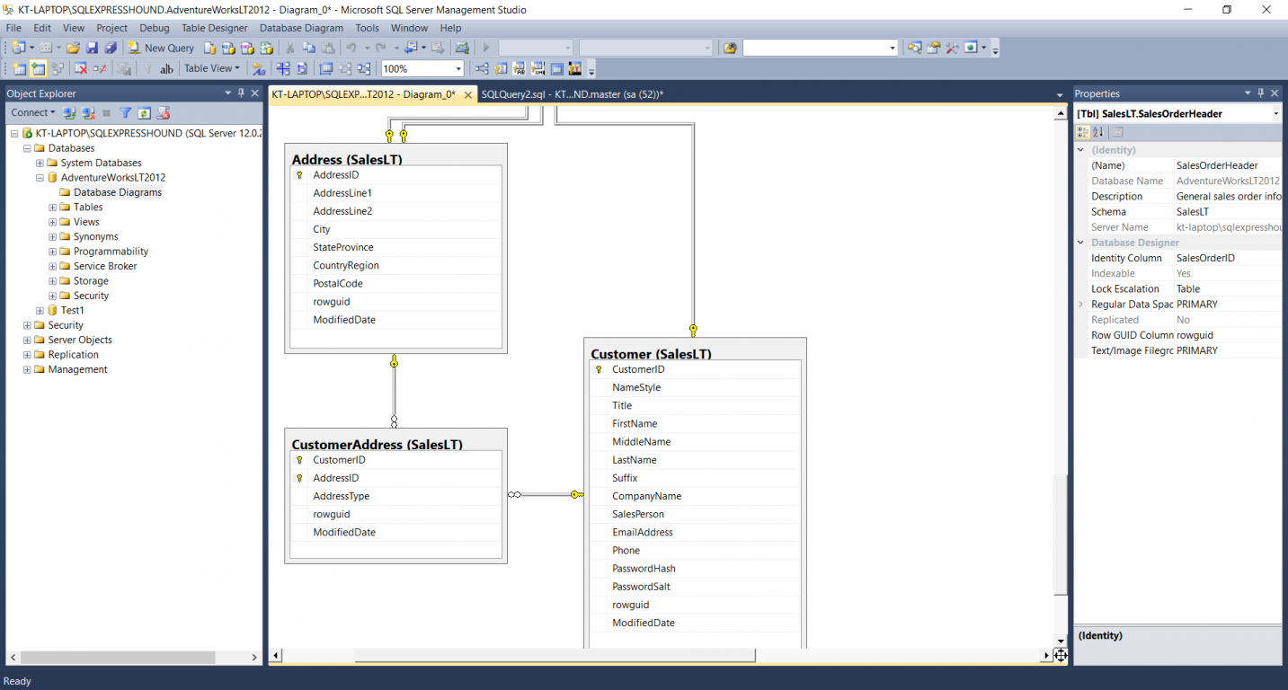Click the Manage Indexes and Keys icon
1288x690 pixels.
(x=501, y=68)
